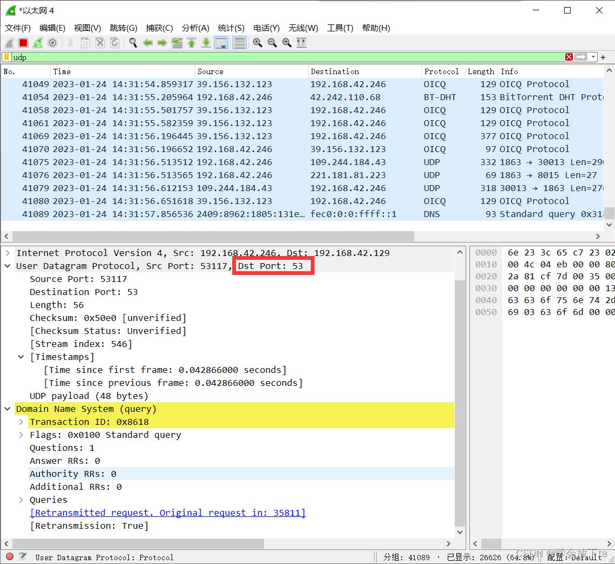The image size is (615, 564).
Task: Zoom in main window text
Action: [x=257, y=43]
